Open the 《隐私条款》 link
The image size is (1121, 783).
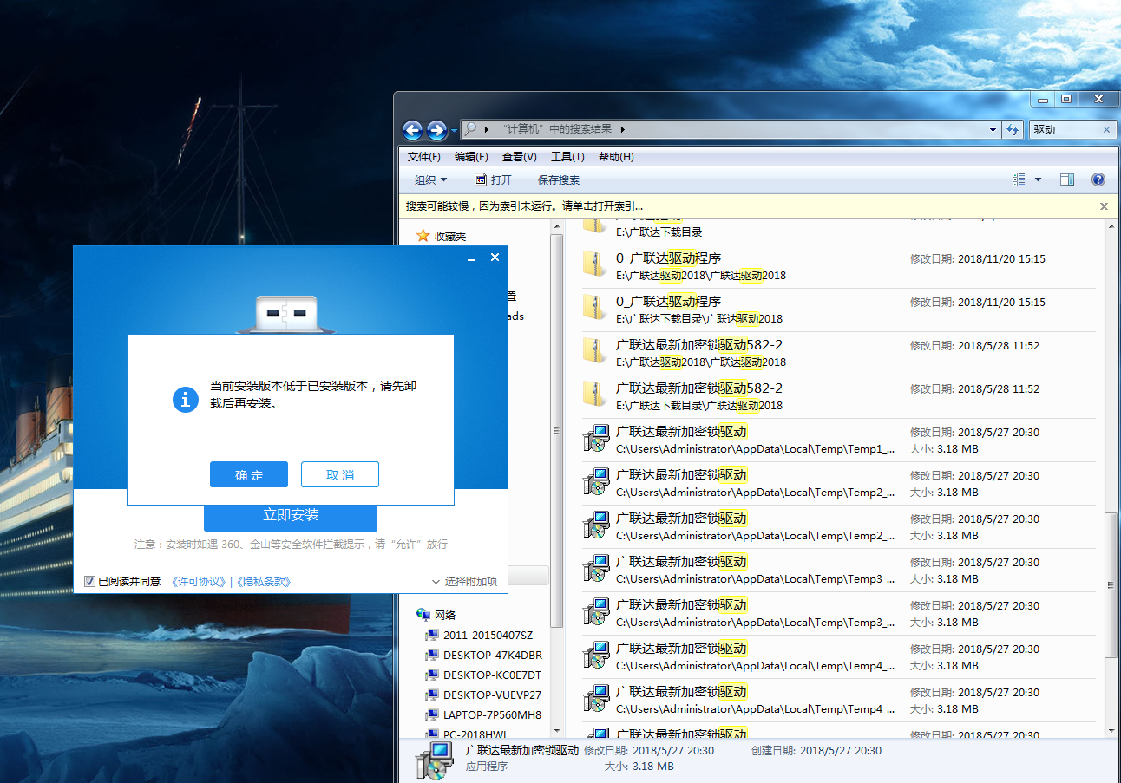click(264, 581)
